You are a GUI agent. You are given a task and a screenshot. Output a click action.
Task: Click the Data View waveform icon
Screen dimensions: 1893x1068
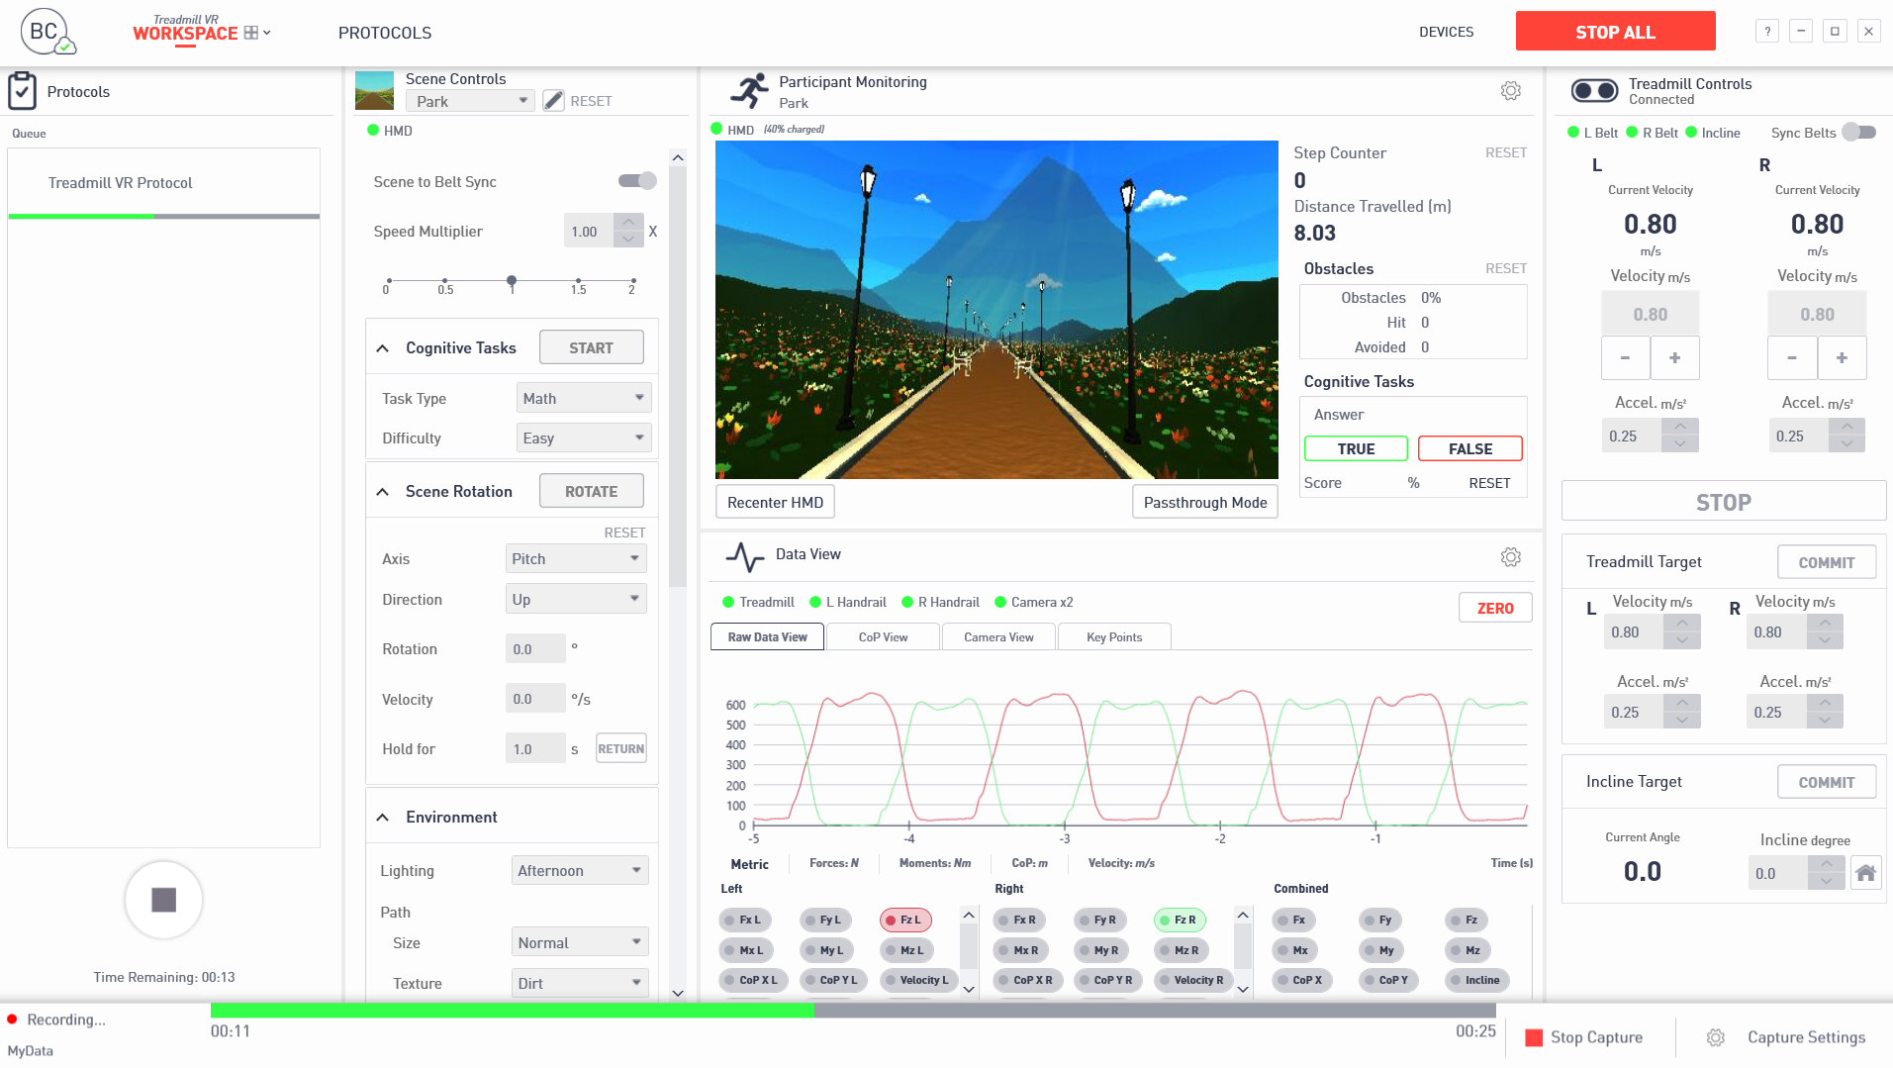click(x=744, y=554)
